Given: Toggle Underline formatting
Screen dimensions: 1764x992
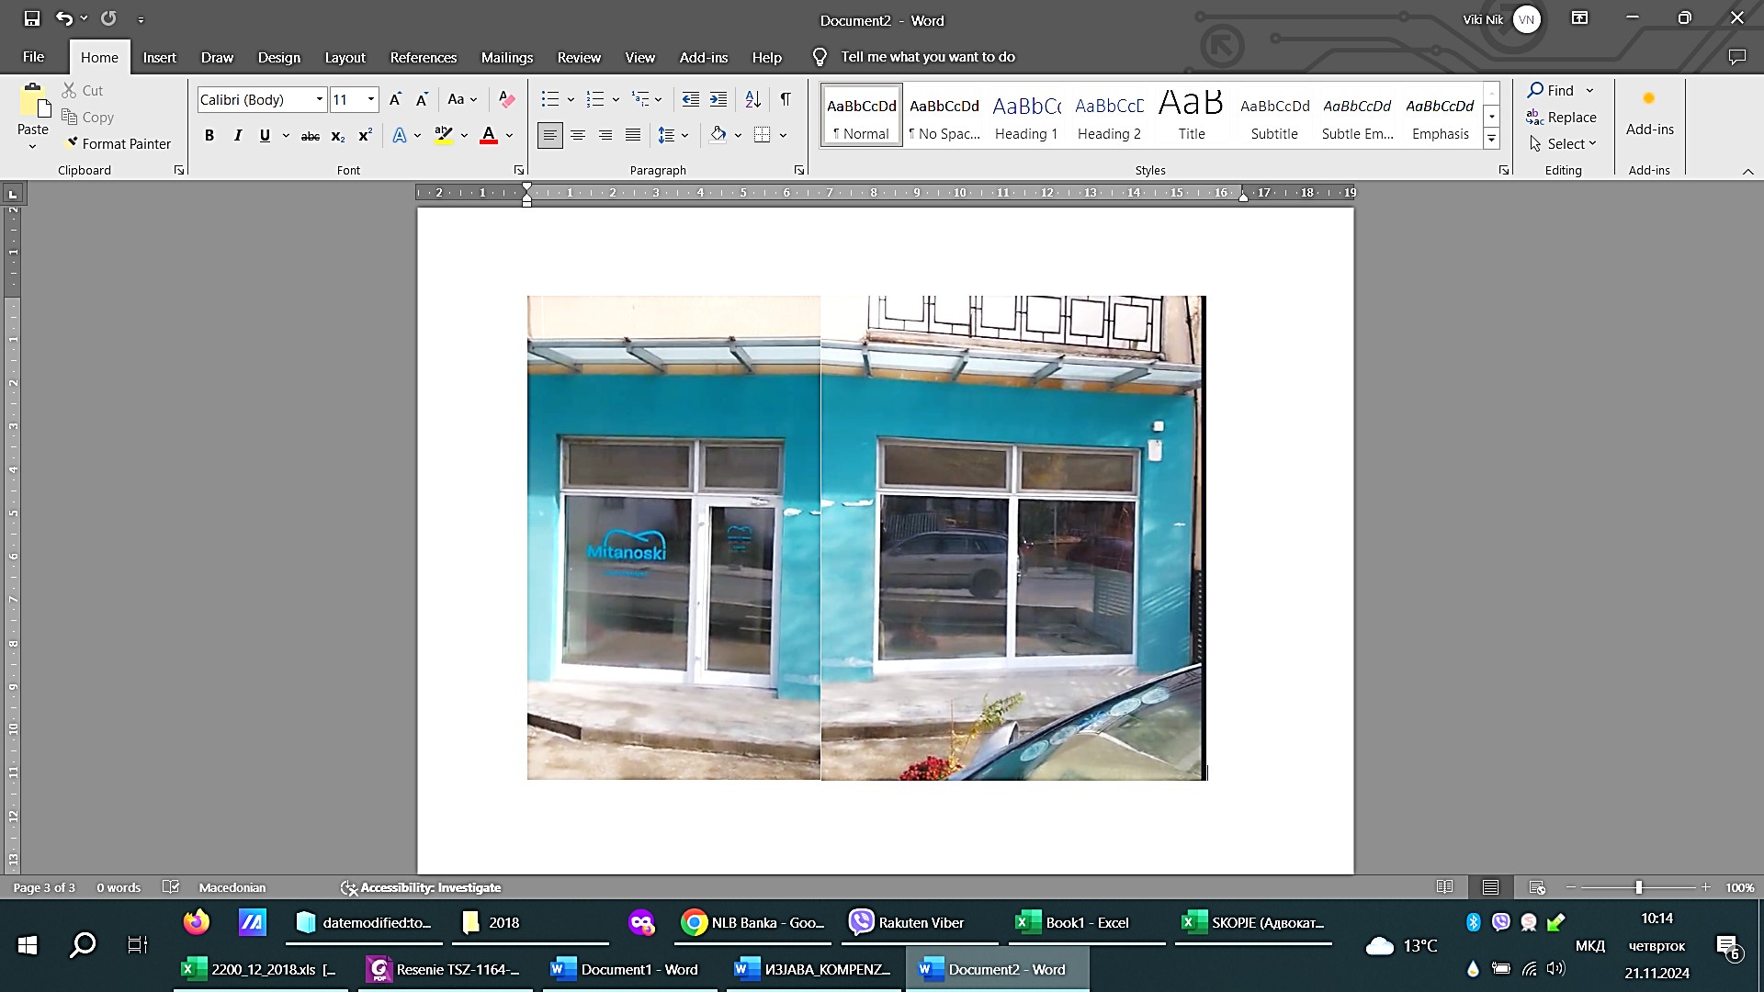Looking at the screenshot, I should (x=265, y=136).
